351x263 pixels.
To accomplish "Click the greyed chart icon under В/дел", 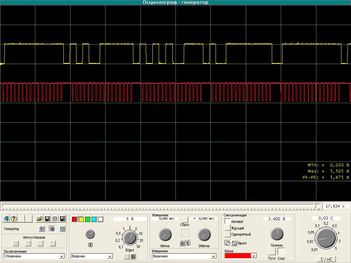I will [126, 256].
